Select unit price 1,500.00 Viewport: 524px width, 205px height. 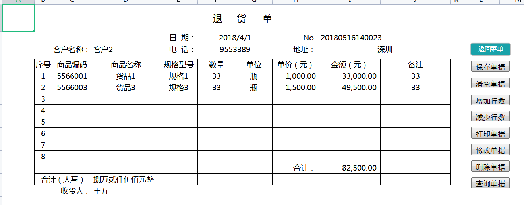tap(296, 87)
